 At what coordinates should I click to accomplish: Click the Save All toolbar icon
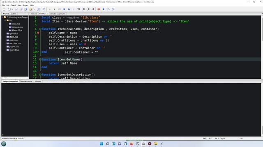(x=21, y=9)
